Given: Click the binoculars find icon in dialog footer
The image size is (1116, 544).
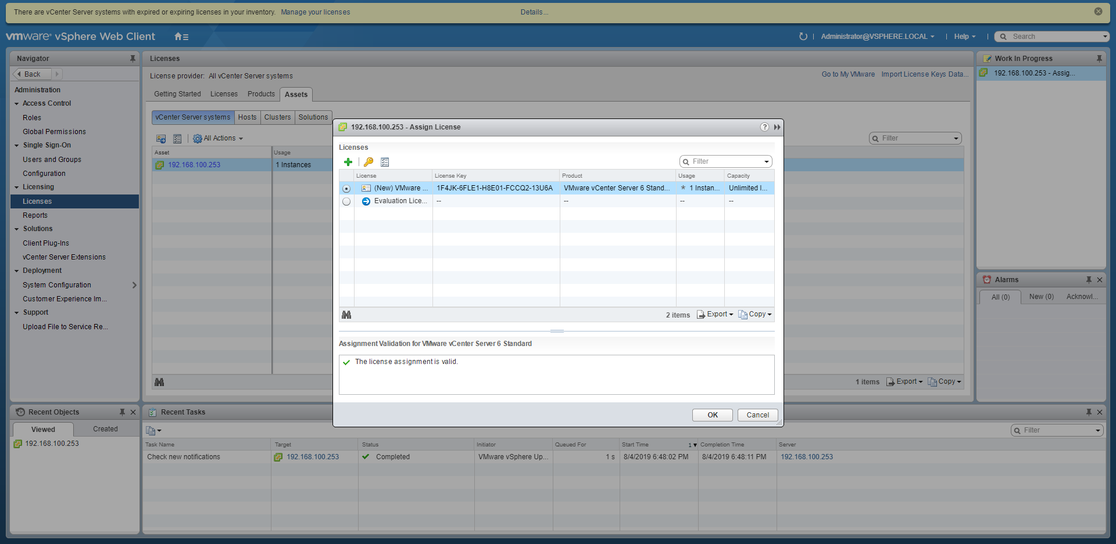Looking at the screenshot, I should [x=346, y=315].
